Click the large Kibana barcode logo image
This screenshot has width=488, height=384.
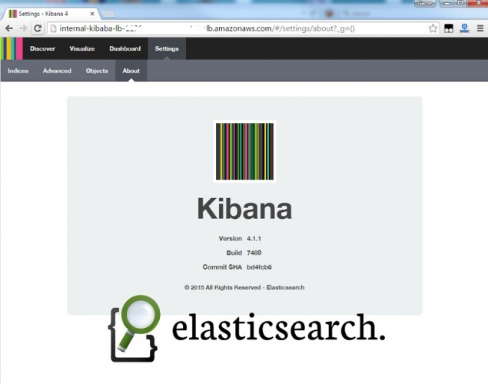[244, 151]
